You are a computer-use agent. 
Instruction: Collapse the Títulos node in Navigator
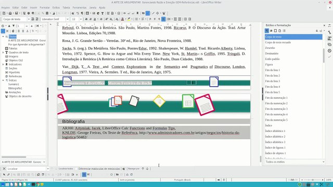pos(3,36)
